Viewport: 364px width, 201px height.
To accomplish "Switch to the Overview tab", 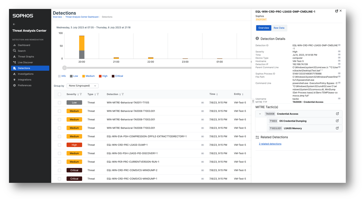I will click(264, 28).
